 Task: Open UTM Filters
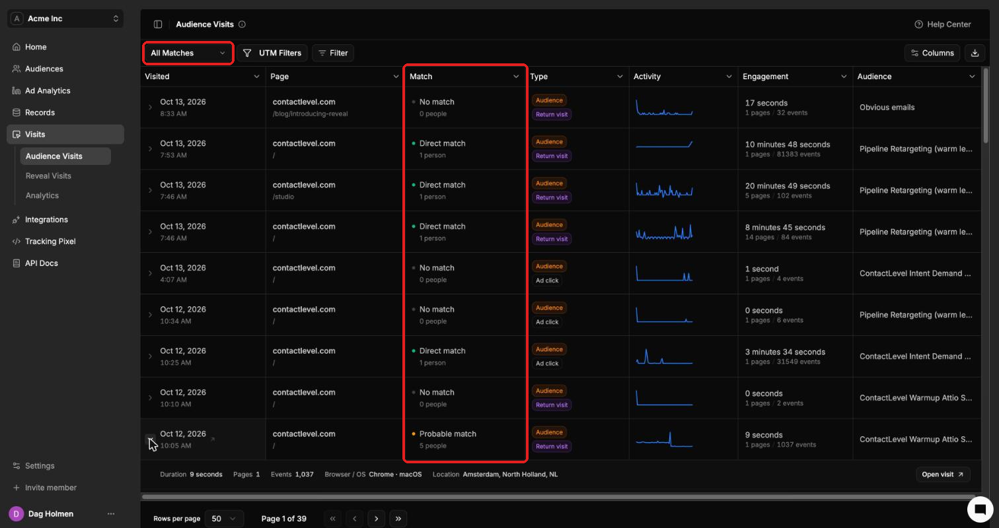coord(272,53)
